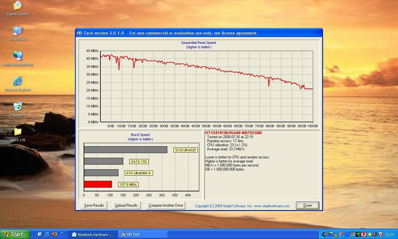Viewport: 398px width, 239px height.
Task: Click the HTS541010G9SA00 drive name text
Action: (234, 133)
